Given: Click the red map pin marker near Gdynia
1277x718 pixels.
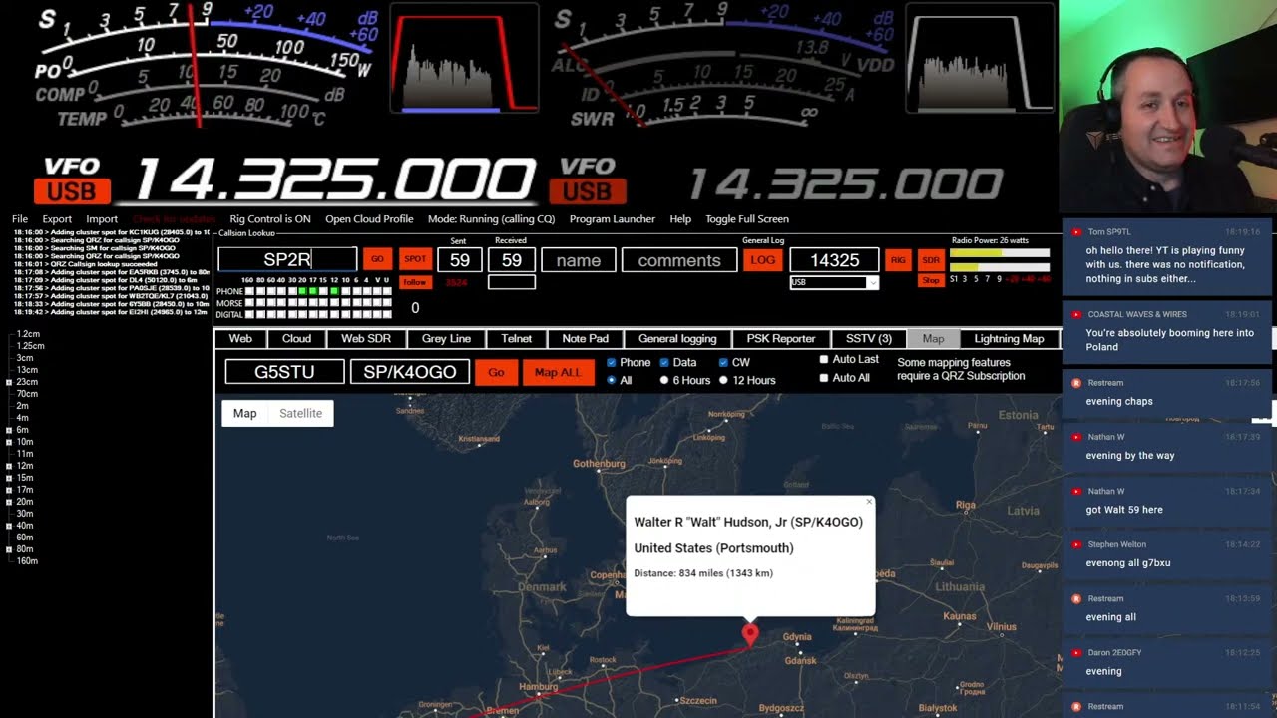Looking at the screenshot, I should point(750,634).
